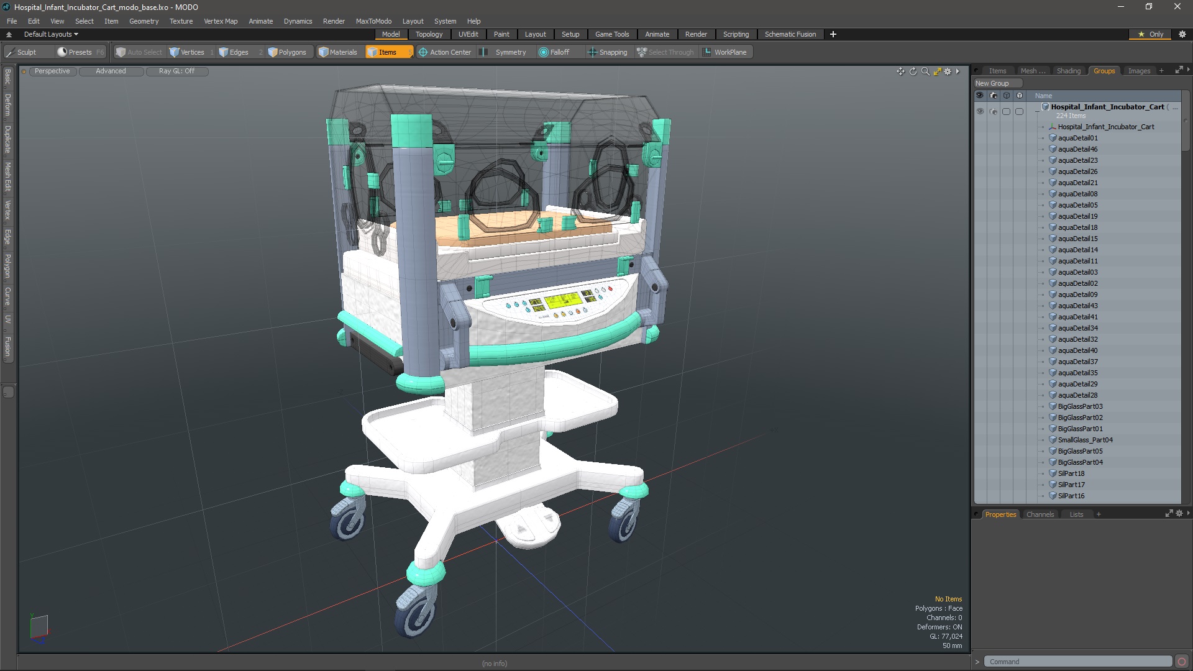Open the Vertex Map menu

(x=221, y=21)
